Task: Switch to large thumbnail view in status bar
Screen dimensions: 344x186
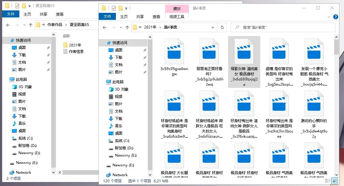Action: 334,181
